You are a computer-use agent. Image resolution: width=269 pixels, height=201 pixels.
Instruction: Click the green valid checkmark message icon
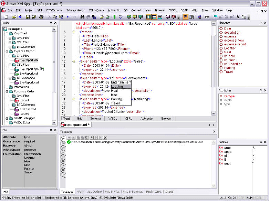(69, 142)
